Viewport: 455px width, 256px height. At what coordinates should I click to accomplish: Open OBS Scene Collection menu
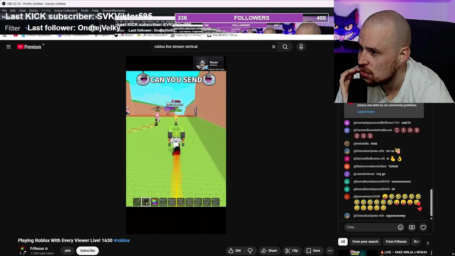point(65,11)
